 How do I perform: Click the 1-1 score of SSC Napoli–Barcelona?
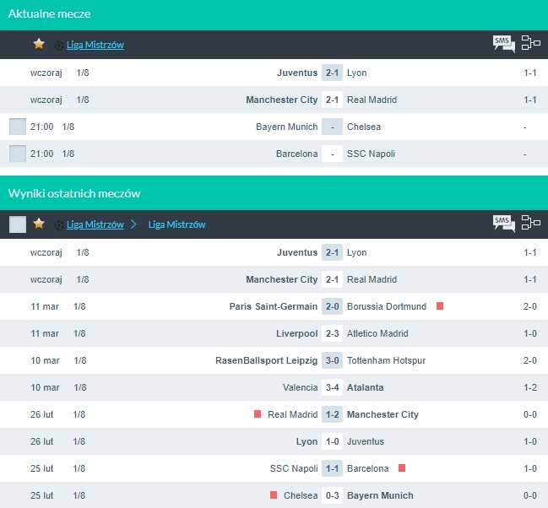[x=332, y=468]
